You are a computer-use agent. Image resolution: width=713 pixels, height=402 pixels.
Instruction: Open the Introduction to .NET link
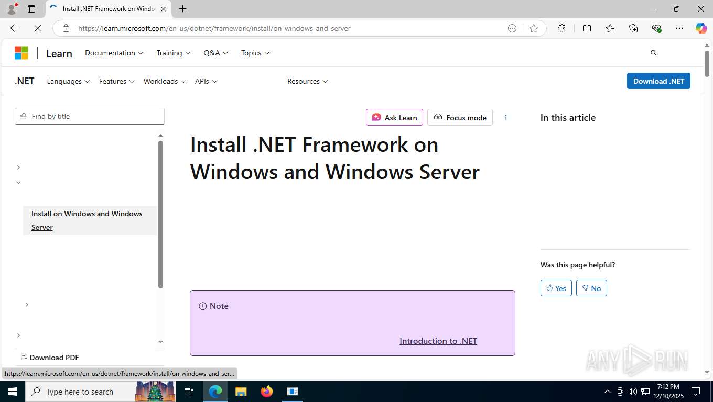438,341
